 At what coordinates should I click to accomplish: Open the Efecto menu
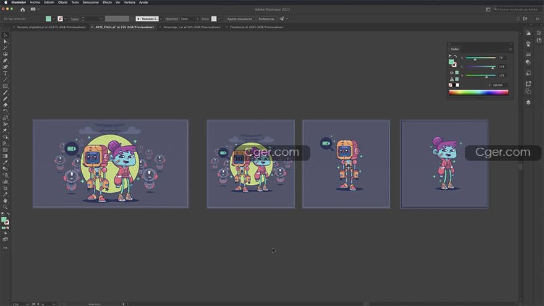coord(107,2)
